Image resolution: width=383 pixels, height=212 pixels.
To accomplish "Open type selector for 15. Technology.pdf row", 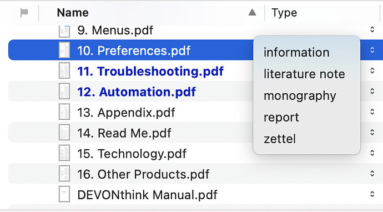I will (x=372, y=153).
